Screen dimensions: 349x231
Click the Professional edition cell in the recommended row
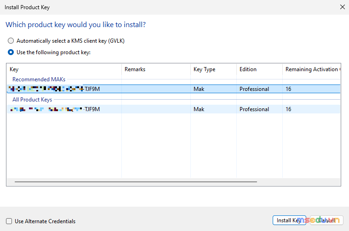(254, 89)
